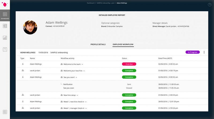Click the DETAILED EMPLOYEE REPORT title
Image resolution: width=214 pixels, height=119 pixels.
pos(112,15)
